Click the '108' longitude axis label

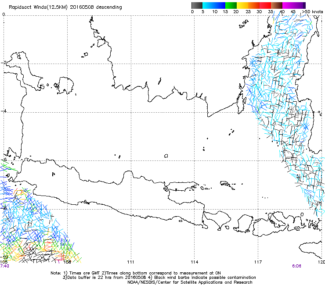pyautogui.click(x=67, y=262)
